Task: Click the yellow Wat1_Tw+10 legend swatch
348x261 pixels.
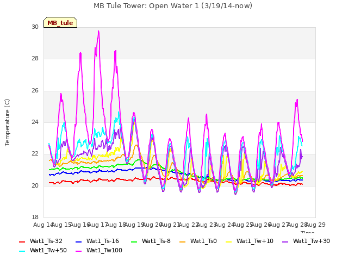Action: tap(228, 241)
